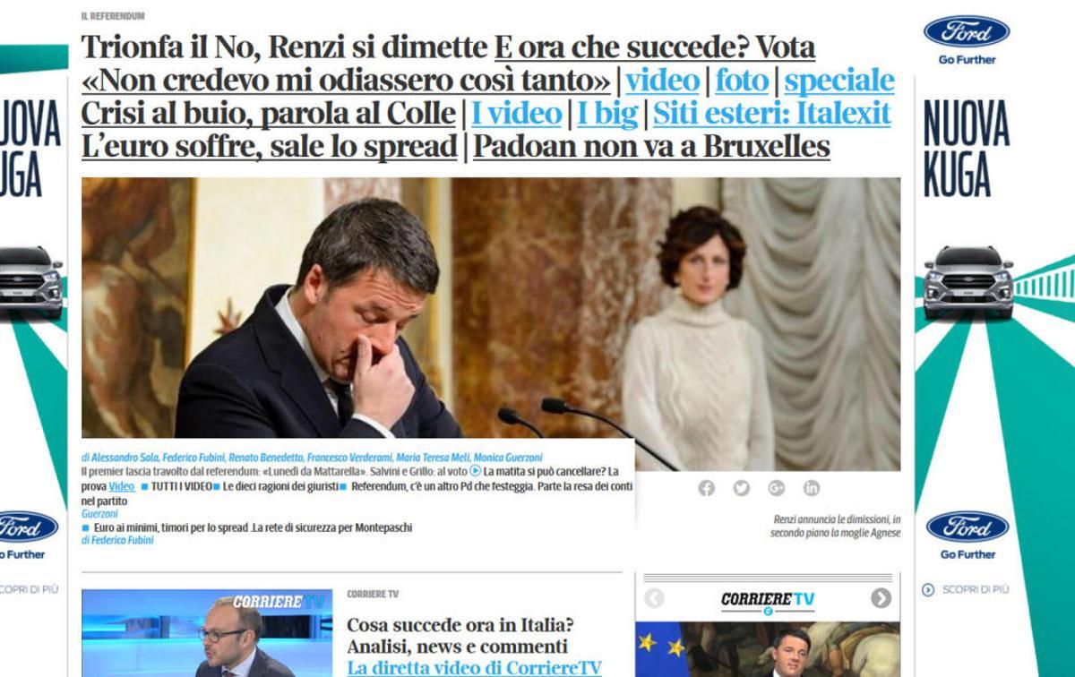Click the play icon beside 'La matita si può cancellare?'
The image size is (1075, 677).
476,471
